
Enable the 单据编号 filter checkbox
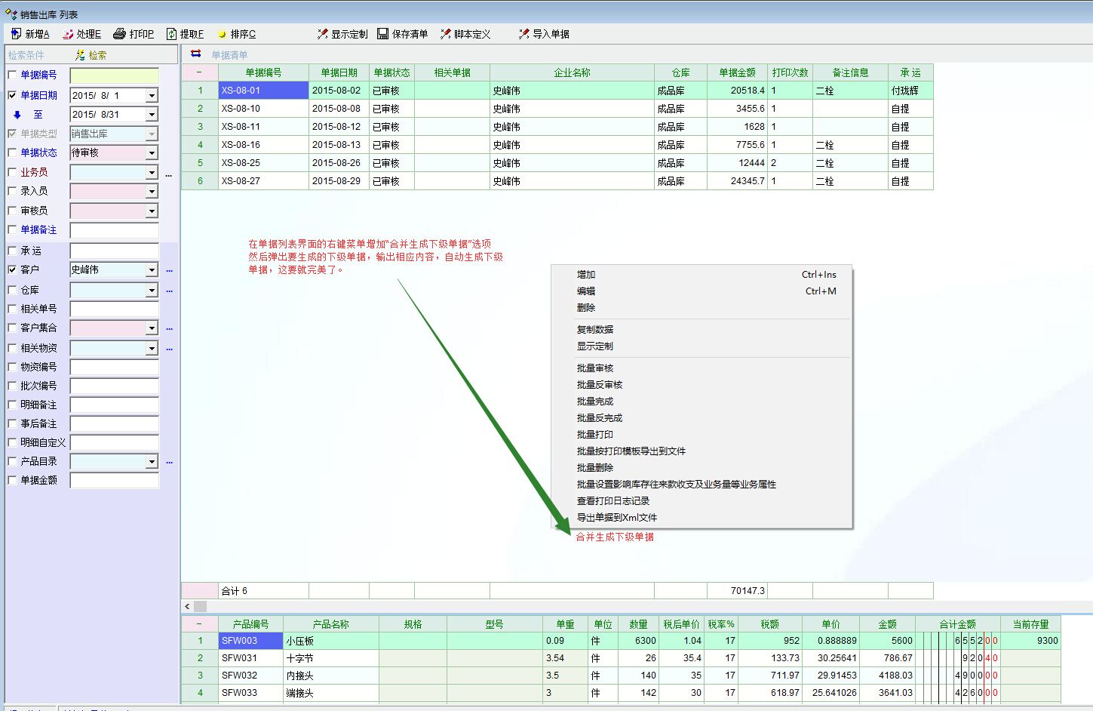[x=12, y=75]
